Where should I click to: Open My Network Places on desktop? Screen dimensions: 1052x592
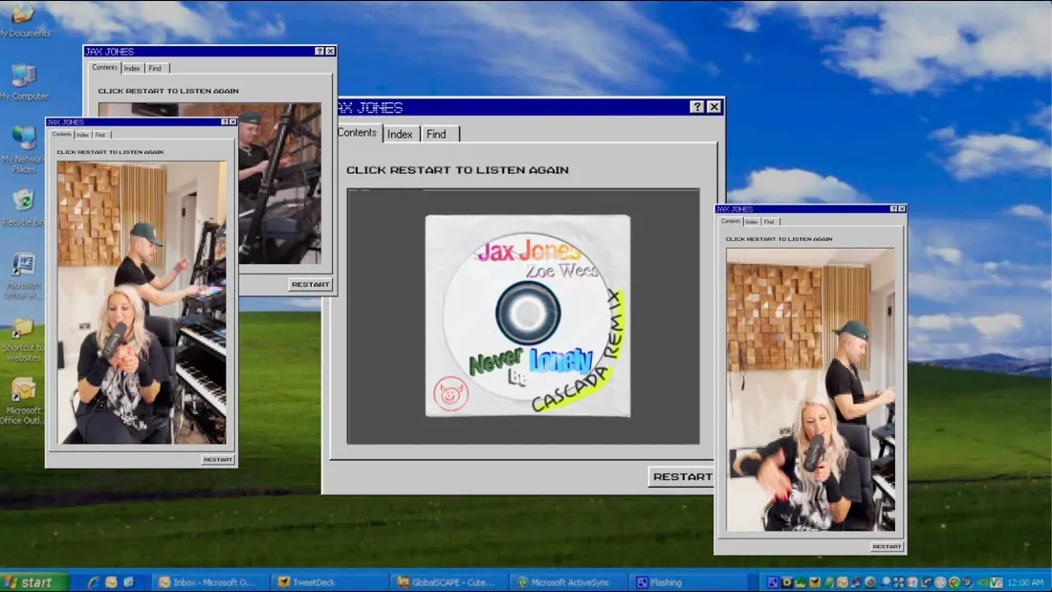23,139
